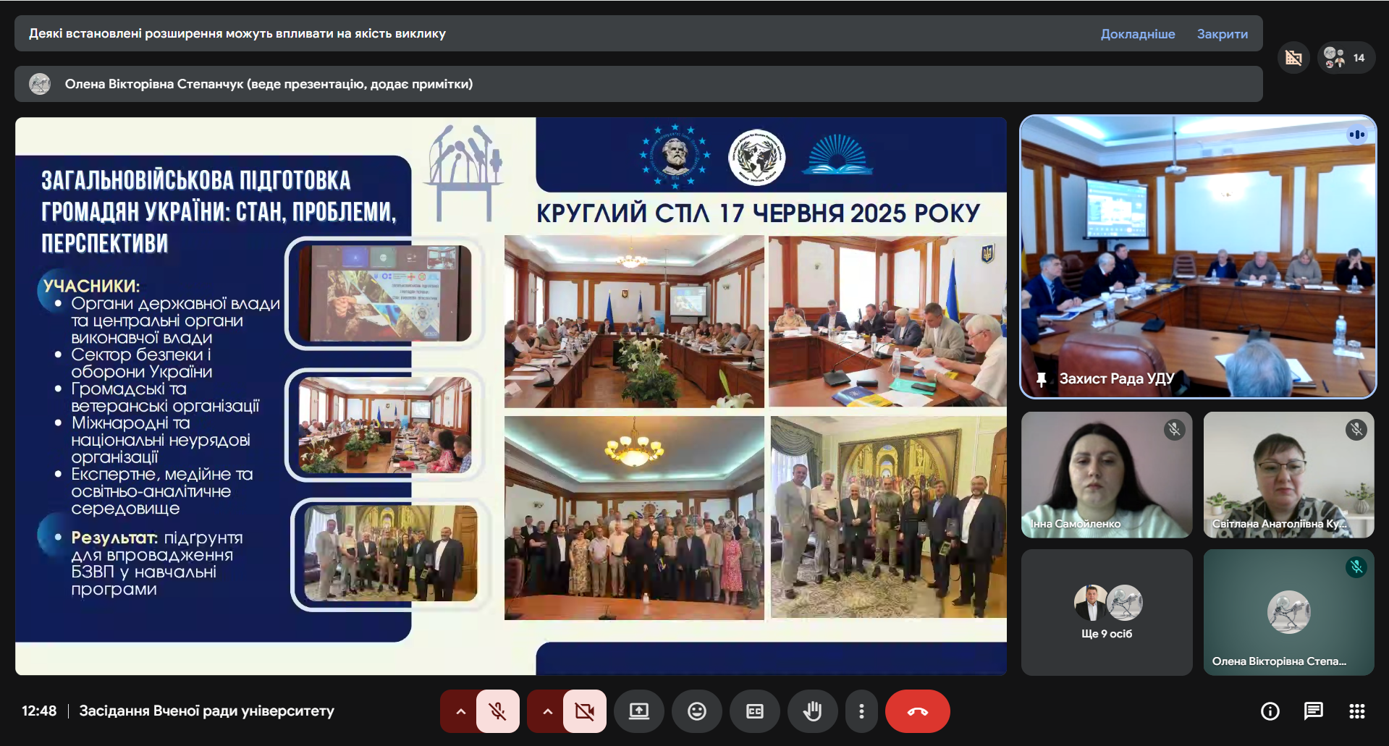Click the crossed-out effects icon at top right
1389x746 pixels.
point(1293,58)
